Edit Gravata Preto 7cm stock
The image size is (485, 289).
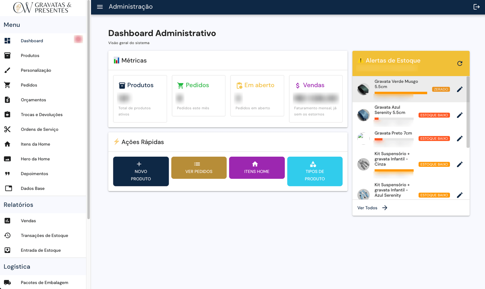coord(460,138)
